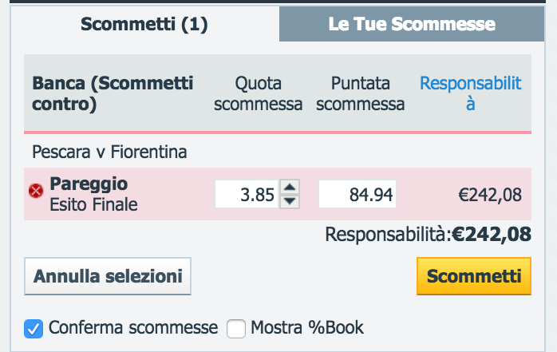Click the Mostra %Book label text
The image size is (557, 352).
pyautogui.click(x=307, y=327)
